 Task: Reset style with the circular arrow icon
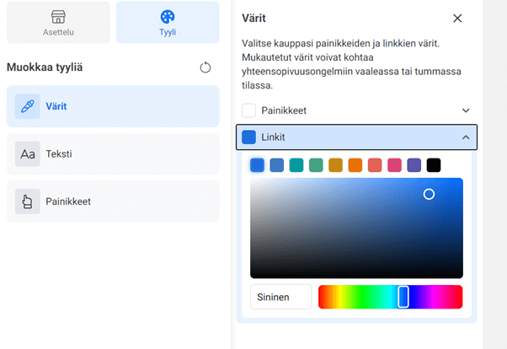pyautogui.click(x=205, y=67)
